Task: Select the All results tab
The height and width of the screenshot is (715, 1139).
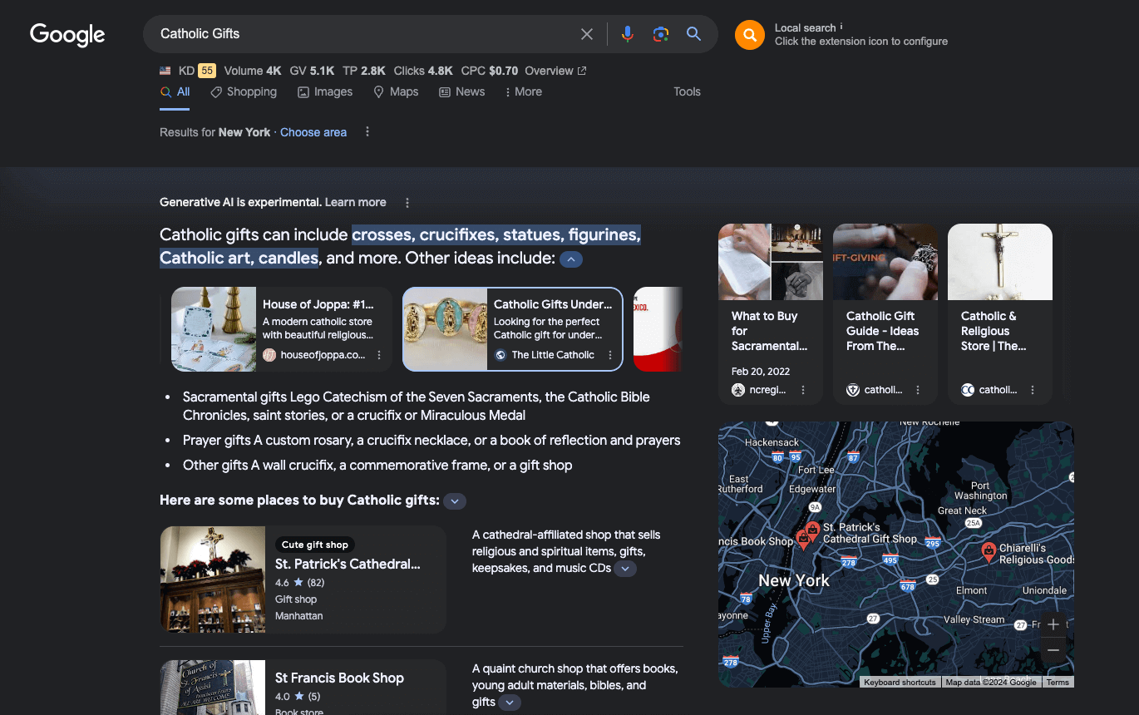Action: click(175, 92)
